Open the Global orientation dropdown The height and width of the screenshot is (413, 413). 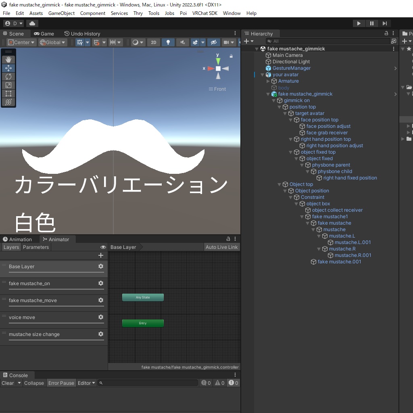click(x=52, y=42)
